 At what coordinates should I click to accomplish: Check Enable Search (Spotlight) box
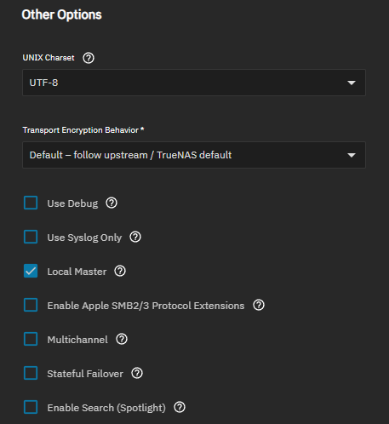pos(31,407)
